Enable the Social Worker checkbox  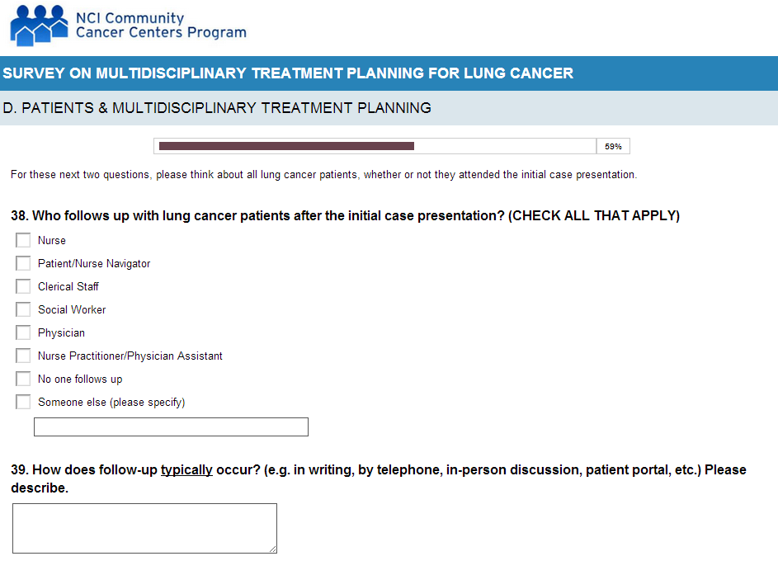[23, 310]
